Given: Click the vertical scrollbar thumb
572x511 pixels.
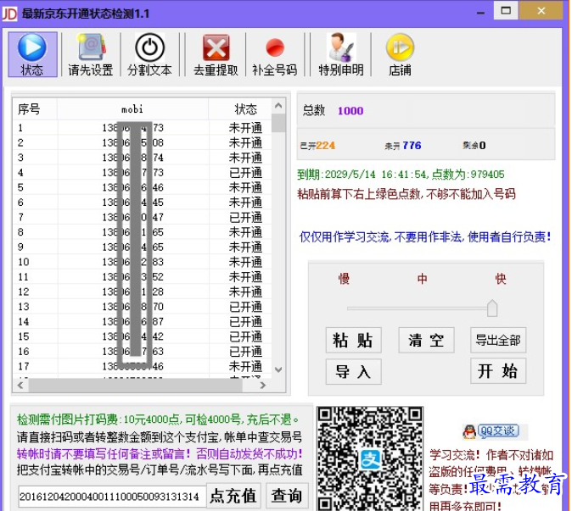Looking at the screenshot, I should [278, 123].
